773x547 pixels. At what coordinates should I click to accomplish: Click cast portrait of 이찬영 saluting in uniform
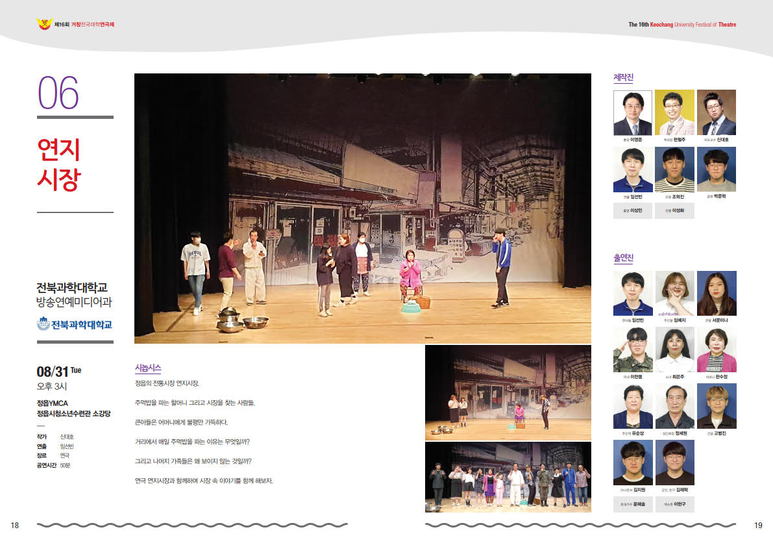pos(633,350)
